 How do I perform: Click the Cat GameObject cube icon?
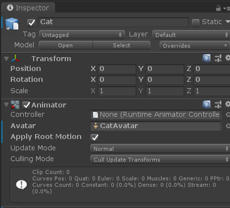click(12, 24)
